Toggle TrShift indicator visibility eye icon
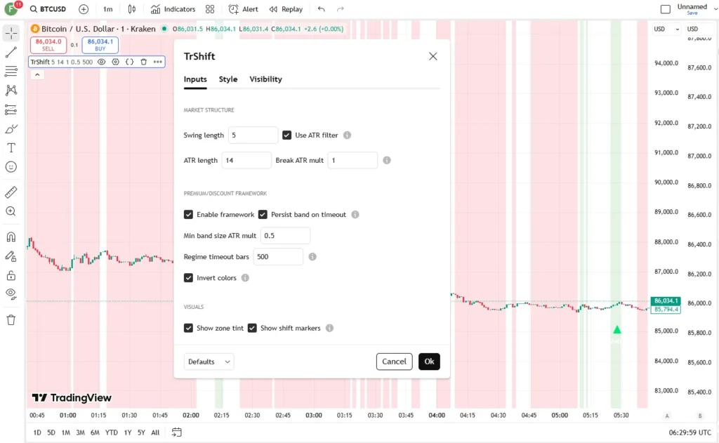The width and height of the screenshot is (719, 443). point(102,62)
